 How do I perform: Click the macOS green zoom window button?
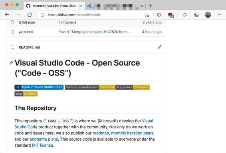17,5
